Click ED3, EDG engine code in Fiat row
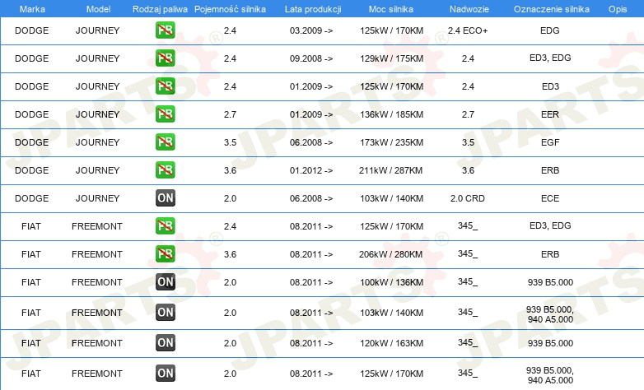The image size is (644, 390). pyautogui.click(x=550, y=225)
